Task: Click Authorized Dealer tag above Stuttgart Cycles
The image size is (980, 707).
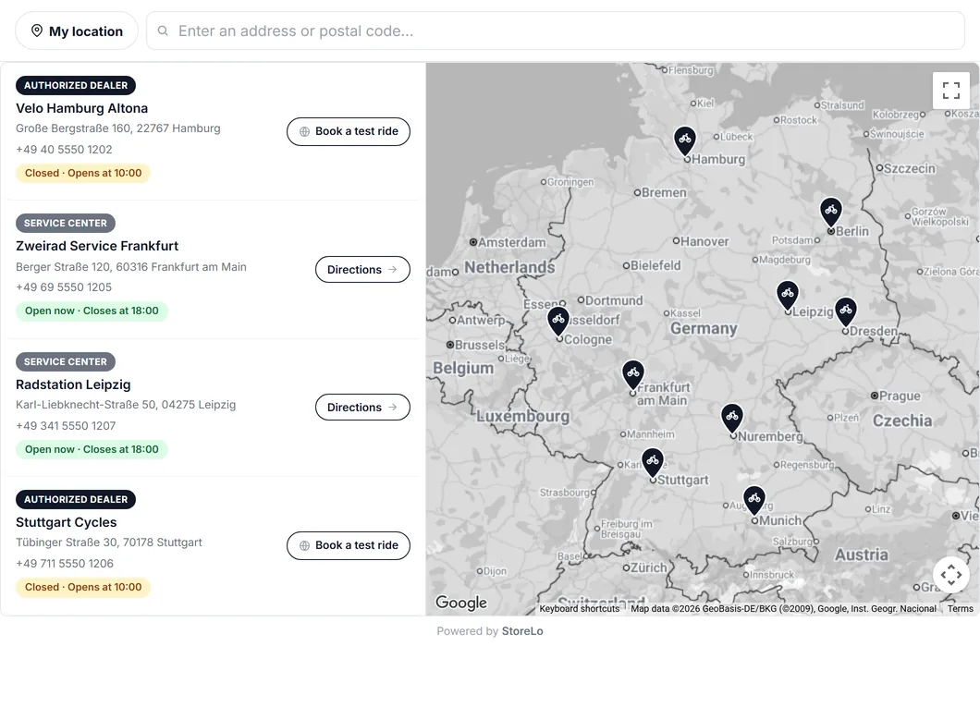Action: point(76,499)
